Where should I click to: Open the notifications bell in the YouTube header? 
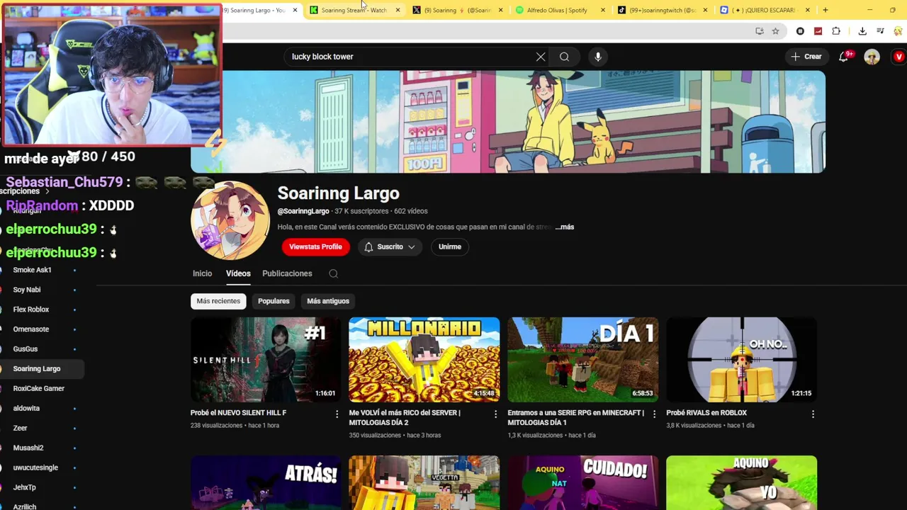[x=843, y=57]
